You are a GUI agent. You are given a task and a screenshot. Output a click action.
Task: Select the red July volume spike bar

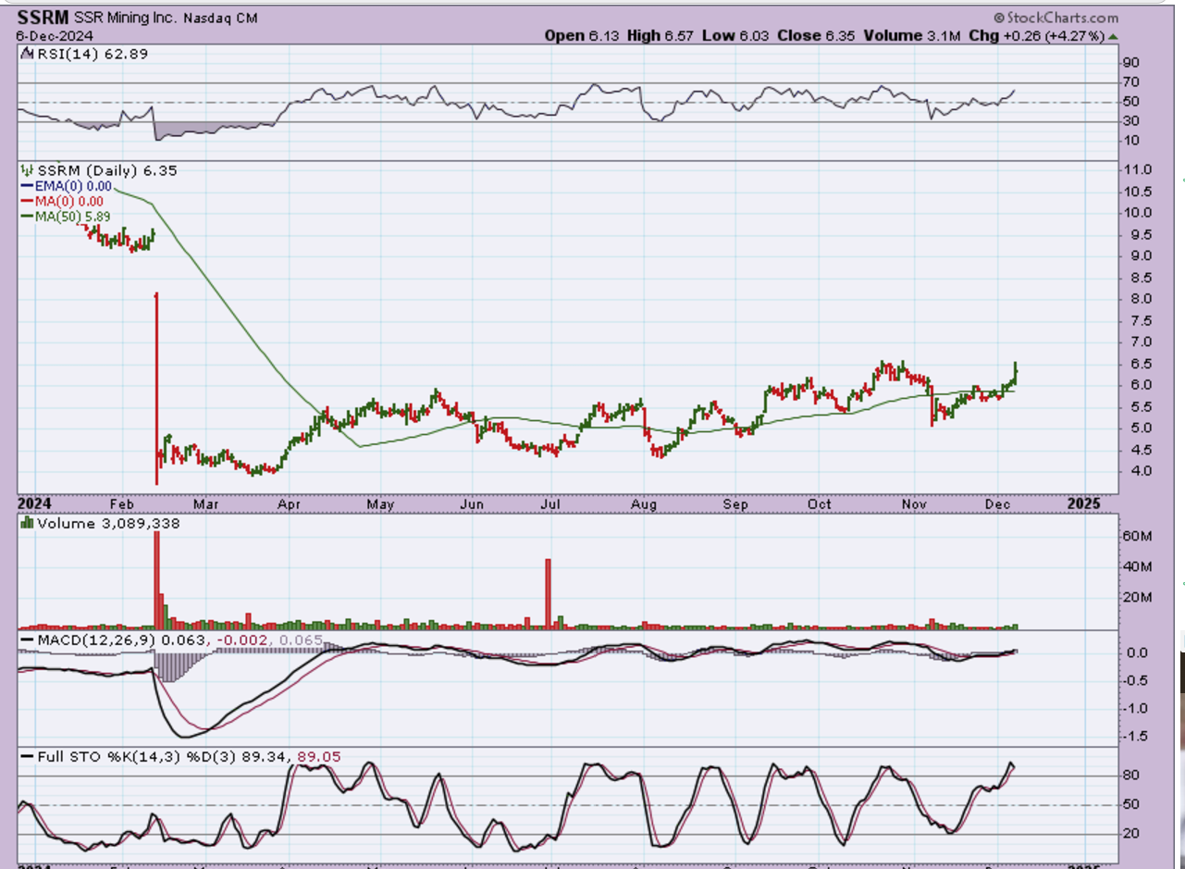(x=548, y=593)
